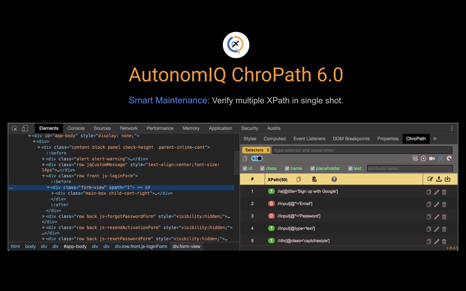Uncheck the id attribute checkbox
Screen dimensions: 466x291
pos(245,168)
